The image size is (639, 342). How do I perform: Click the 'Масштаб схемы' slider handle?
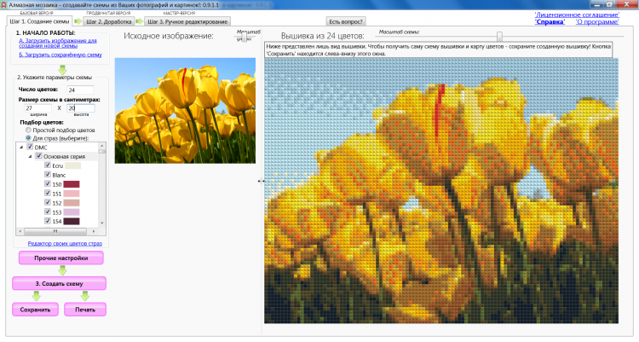[x=499, y=37]
